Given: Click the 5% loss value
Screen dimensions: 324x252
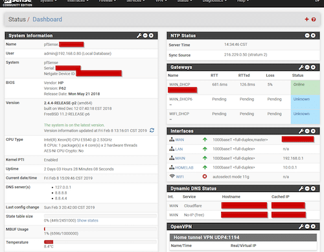Looking at the screenshot, I should [270, 85].
